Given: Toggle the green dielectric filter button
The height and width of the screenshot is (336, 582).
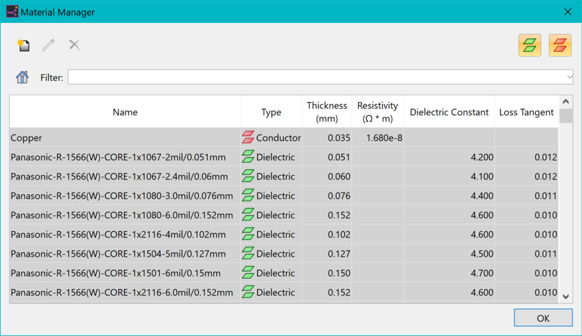Looking at the screenshot, I should click(x=530, y=46).
